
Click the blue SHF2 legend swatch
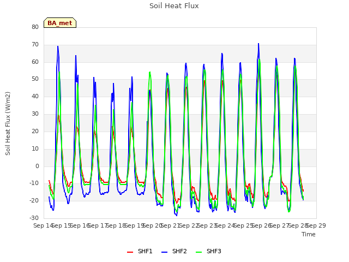[x=164, y=252]
